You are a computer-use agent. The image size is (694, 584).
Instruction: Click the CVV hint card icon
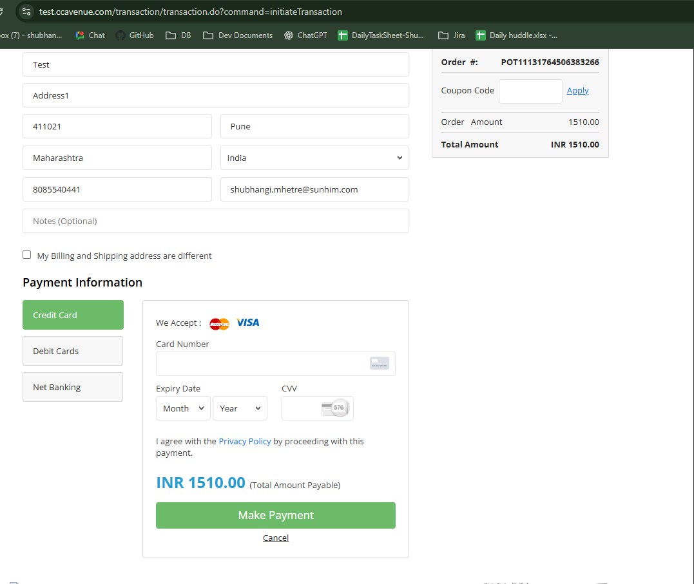[335, 408]
